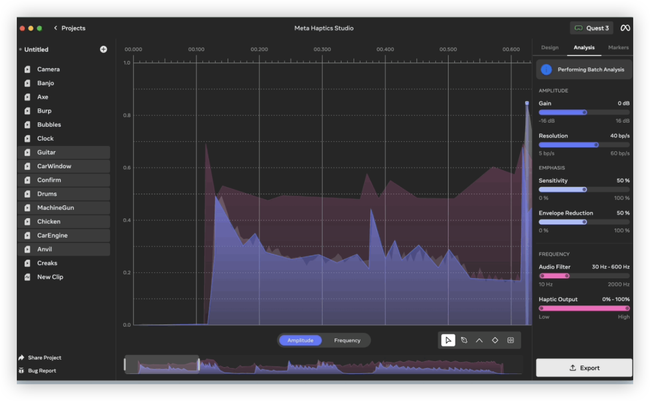Go back to Projects
Image resolution: width=650 pixels, height=401 pixels.
point(70,28)
